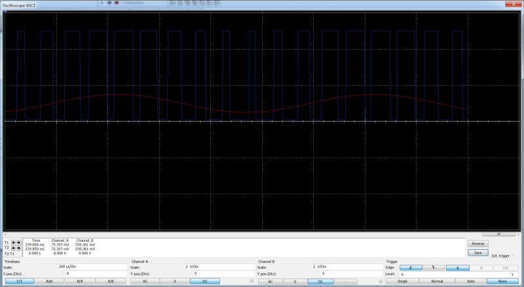The image size is (524, 287).
Task: Set Channel A coupling to 0
Action: pyautogui.click(x=175, y=281)
